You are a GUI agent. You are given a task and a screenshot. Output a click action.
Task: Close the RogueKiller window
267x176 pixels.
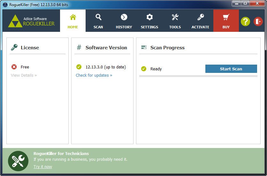click(x=257, y=4)
